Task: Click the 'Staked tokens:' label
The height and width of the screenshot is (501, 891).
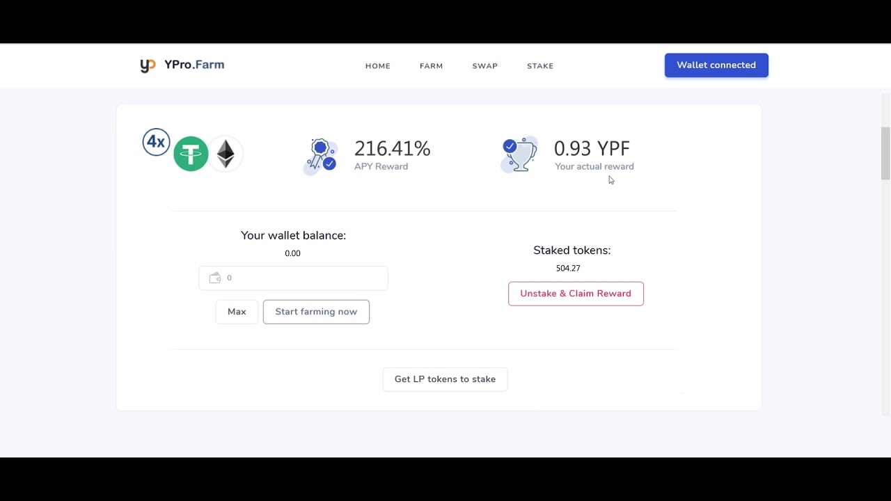Action: click(572, 250)
